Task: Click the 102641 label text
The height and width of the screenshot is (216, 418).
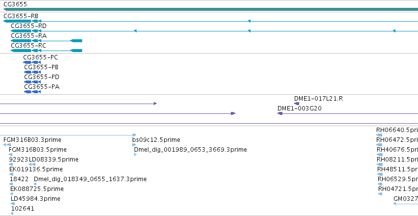Action: point(23,209)
